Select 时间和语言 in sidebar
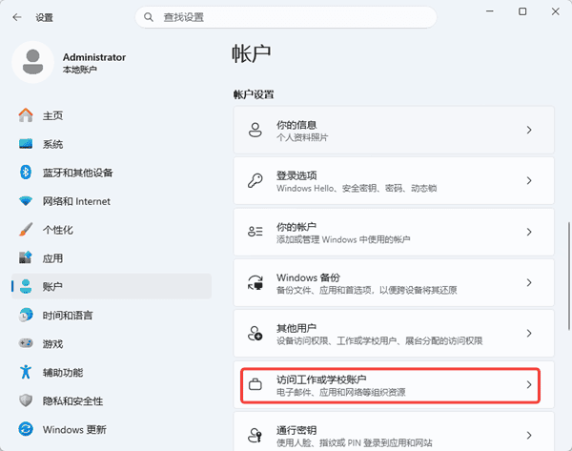 [112, 315]
